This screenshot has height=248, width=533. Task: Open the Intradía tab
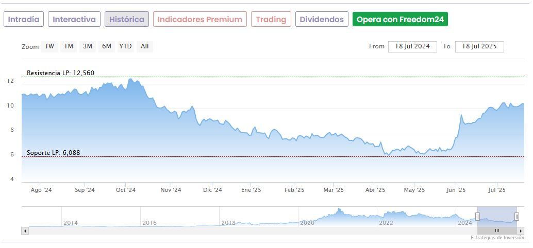24,20
